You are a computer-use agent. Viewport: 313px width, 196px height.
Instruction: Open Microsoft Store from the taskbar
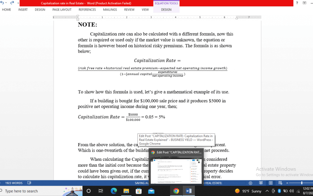(x=139, y=191)
